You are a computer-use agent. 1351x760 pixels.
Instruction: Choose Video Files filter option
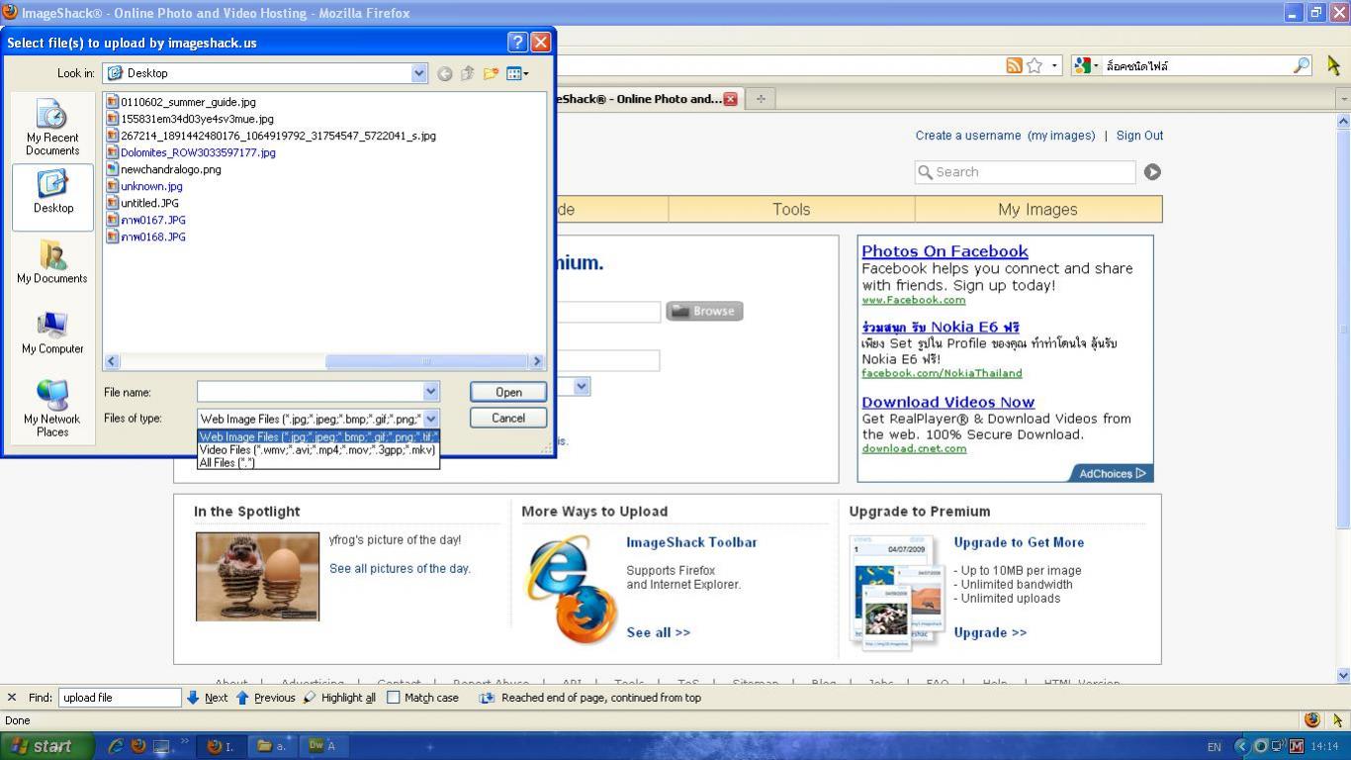click(317, 449)
